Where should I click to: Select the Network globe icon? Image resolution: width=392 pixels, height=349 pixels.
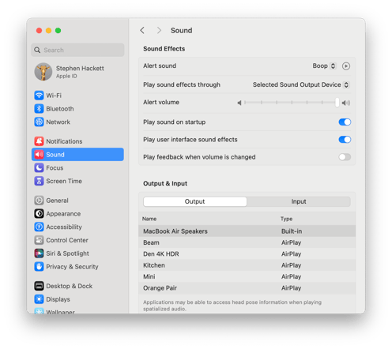[39, 122]
